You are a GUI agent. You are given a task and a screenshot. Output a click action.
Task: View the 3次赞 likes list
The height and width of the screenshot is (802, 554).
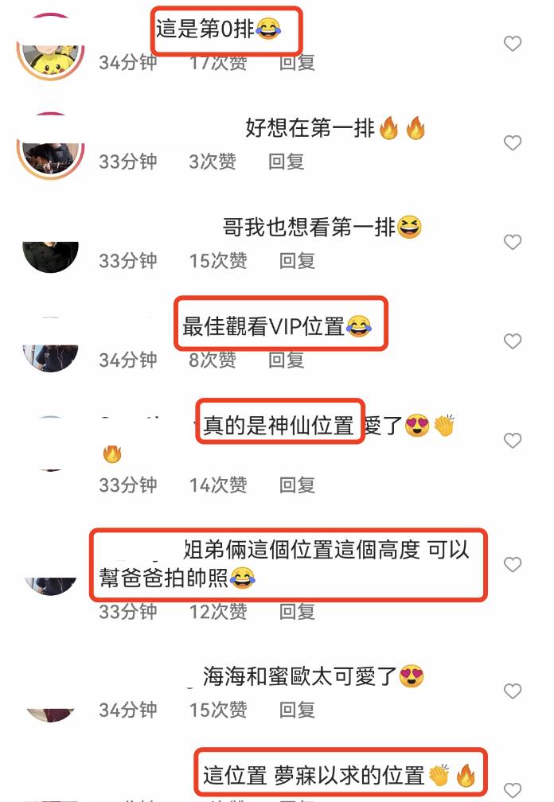tap(213, 162)
